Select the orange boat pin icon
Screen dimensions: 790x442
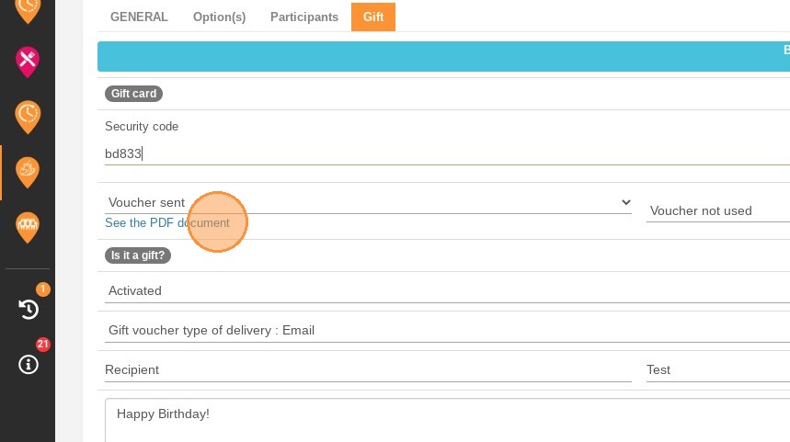pos(28,172)
